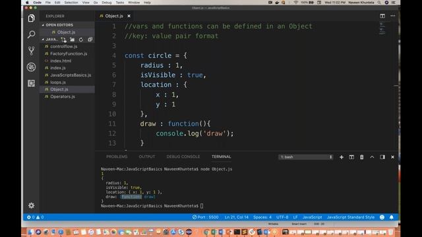The height and width of the screenshot is (237, 422).
Task: Switch to the Problems tab
Action: (x=117, y=157)
